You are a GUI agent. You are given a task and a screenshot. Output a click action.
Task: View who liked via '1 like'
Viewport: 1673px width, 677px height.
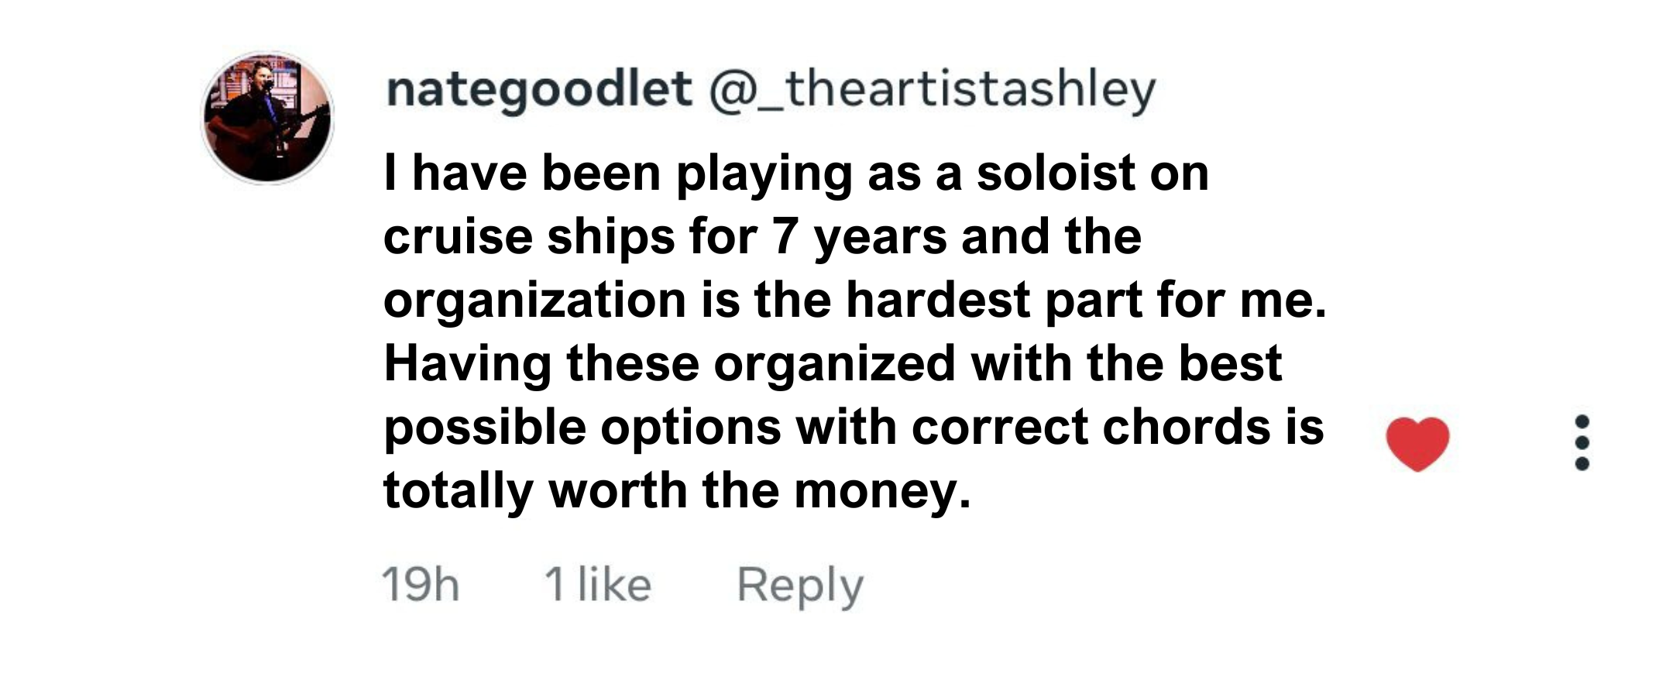(x=597, y=585)
